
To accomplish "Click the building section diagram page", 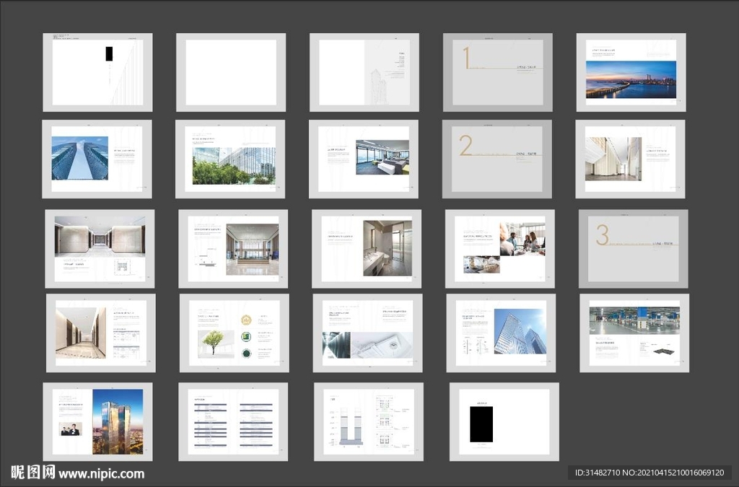I will pos(369,421).
